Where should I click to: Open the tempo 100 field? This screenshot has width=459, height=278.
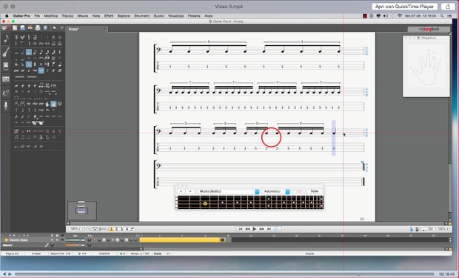(x=428, y=229)
